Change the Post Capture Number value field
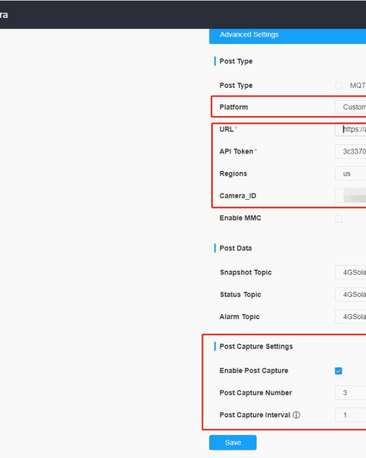This screenshot has height=458, width=366. pos(351,393)
